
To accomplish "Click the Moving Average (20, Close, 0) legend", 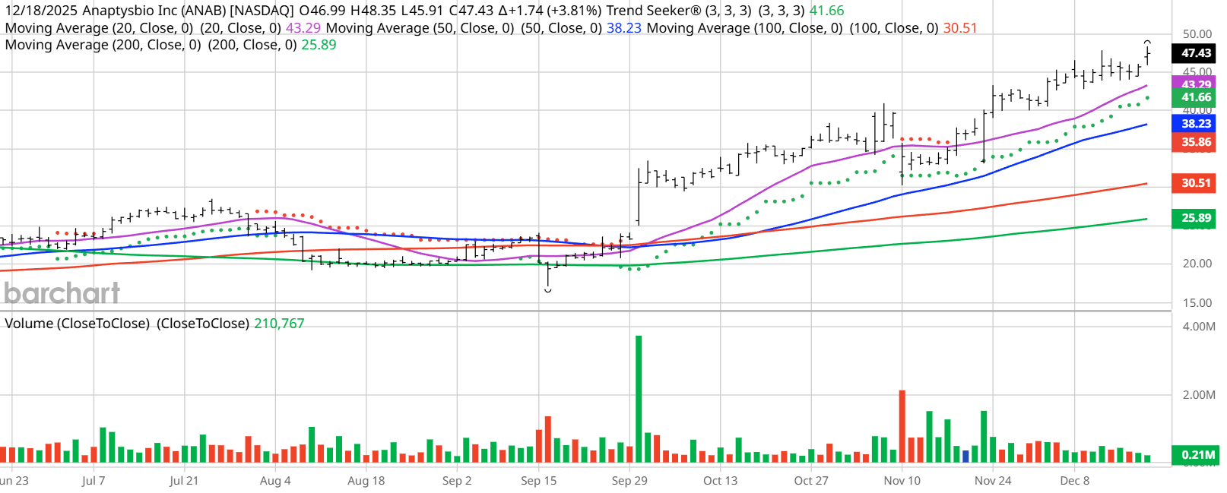I will pos(163,28).
